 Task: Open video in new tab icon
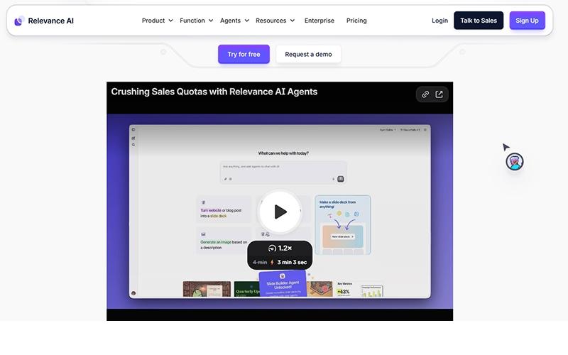[x=439, y=94]
